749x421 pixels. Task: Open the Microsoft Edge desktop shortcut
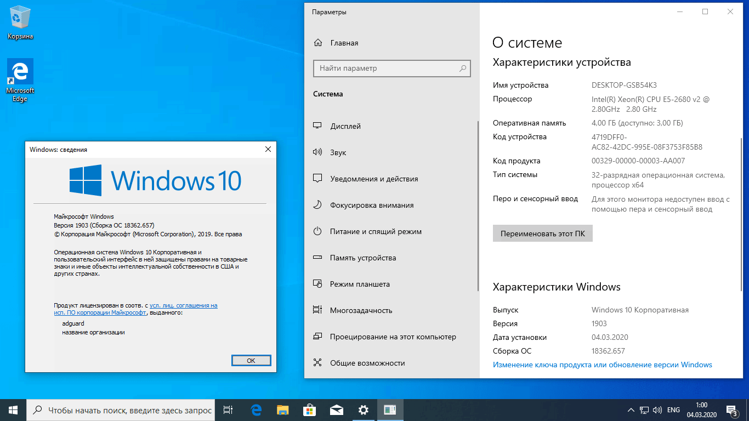(x=20, y=81)
